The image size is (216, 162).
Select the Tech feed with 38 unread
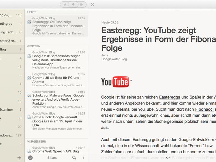(x=12, y=32)
